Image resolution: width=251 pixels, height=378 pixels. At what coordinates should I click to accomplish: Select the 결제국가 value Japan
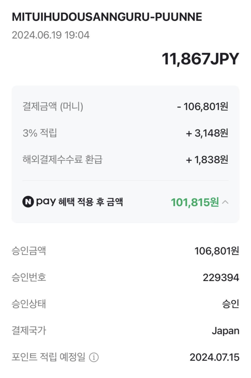225,331
